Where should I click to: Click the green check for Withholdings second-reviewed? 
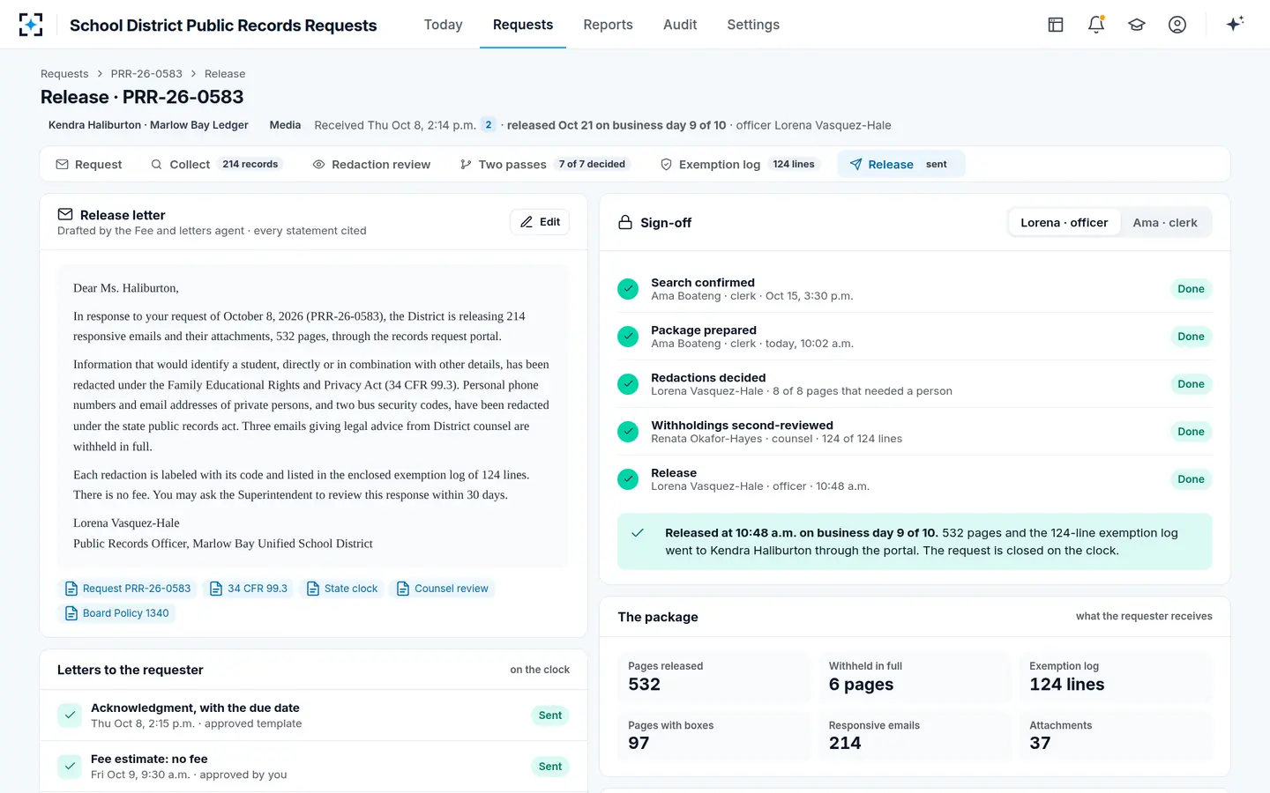coord(628,432)
